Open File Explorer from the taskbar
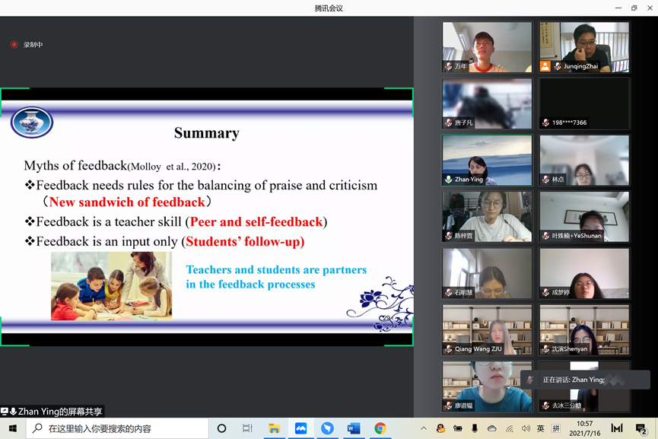658x439 pixels. click(x=274, y=428)
